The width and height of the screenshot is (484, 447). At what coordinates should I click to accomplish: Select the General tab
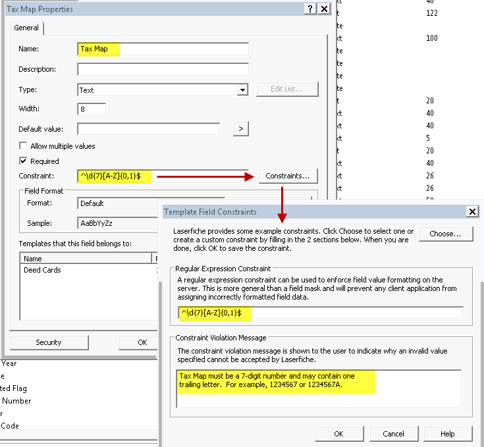(26, 28)
